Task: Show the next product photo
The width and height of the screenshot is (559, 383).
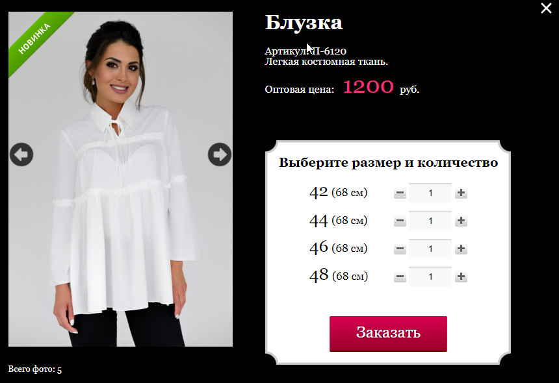Action: [220, 154]
